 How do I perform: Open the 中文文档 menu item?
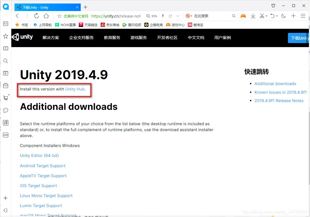click(196, 38)
